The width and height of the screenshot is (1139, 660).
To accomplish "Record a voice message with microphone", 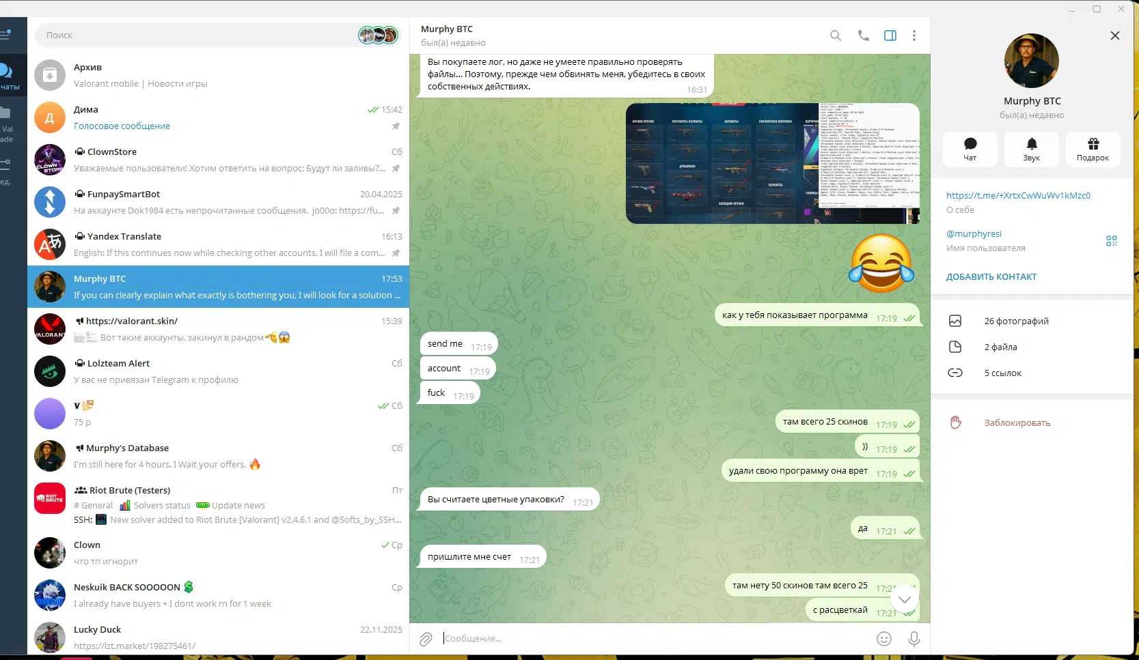I will pos(914,639).
